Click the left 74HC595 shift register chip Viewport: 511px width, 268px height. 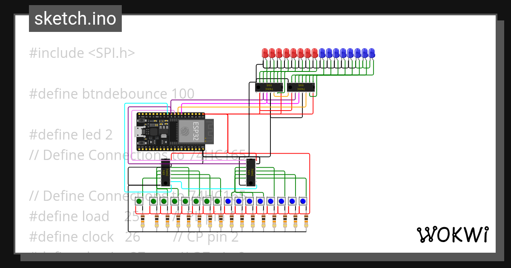269,87
